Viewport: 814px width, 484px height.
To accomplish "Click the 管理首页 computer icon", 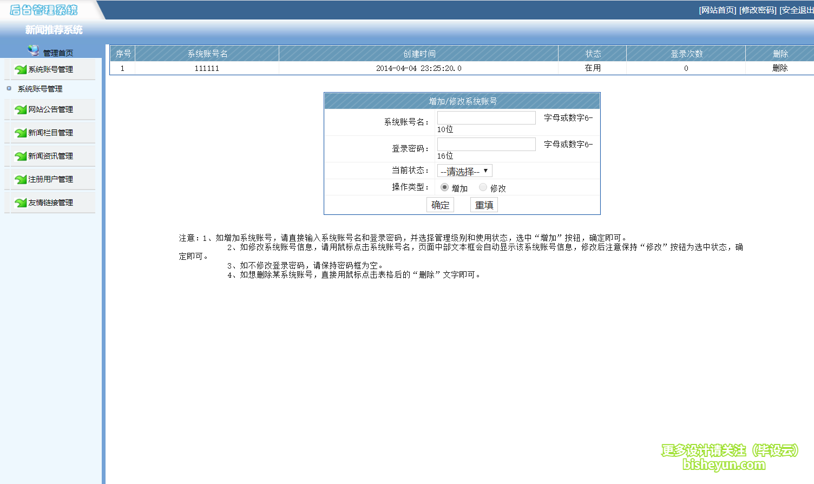I will pyautogui.click(x=34, y=50).
